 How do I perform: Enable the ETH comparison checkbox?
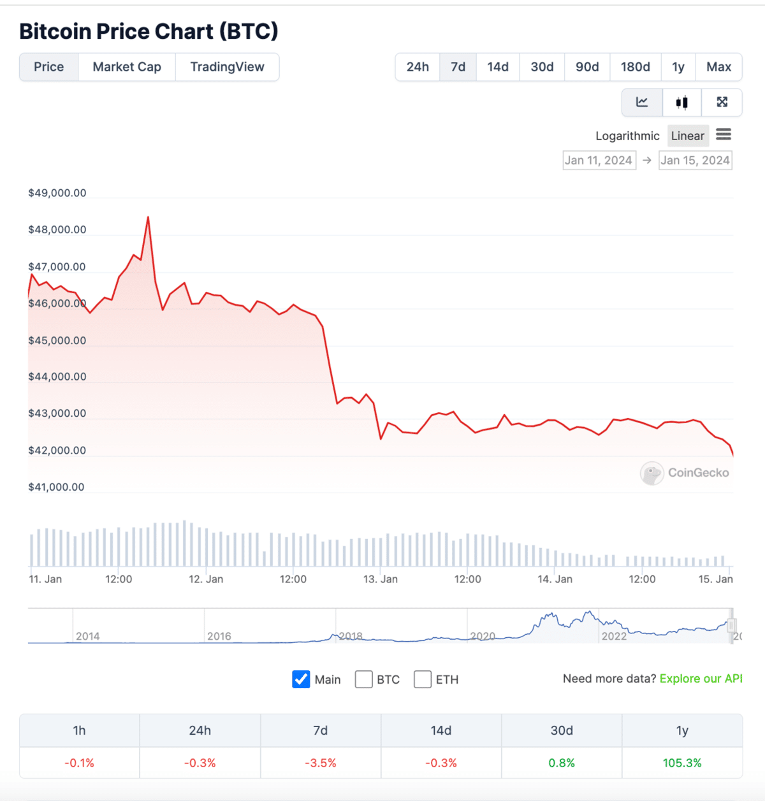click(423, 679)
